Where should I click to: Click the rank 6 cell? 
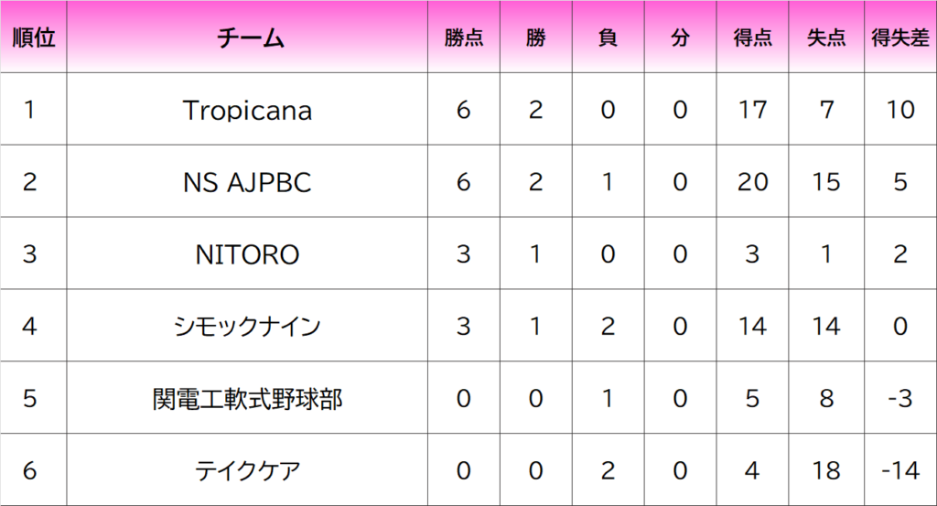[x=34, y=470]
